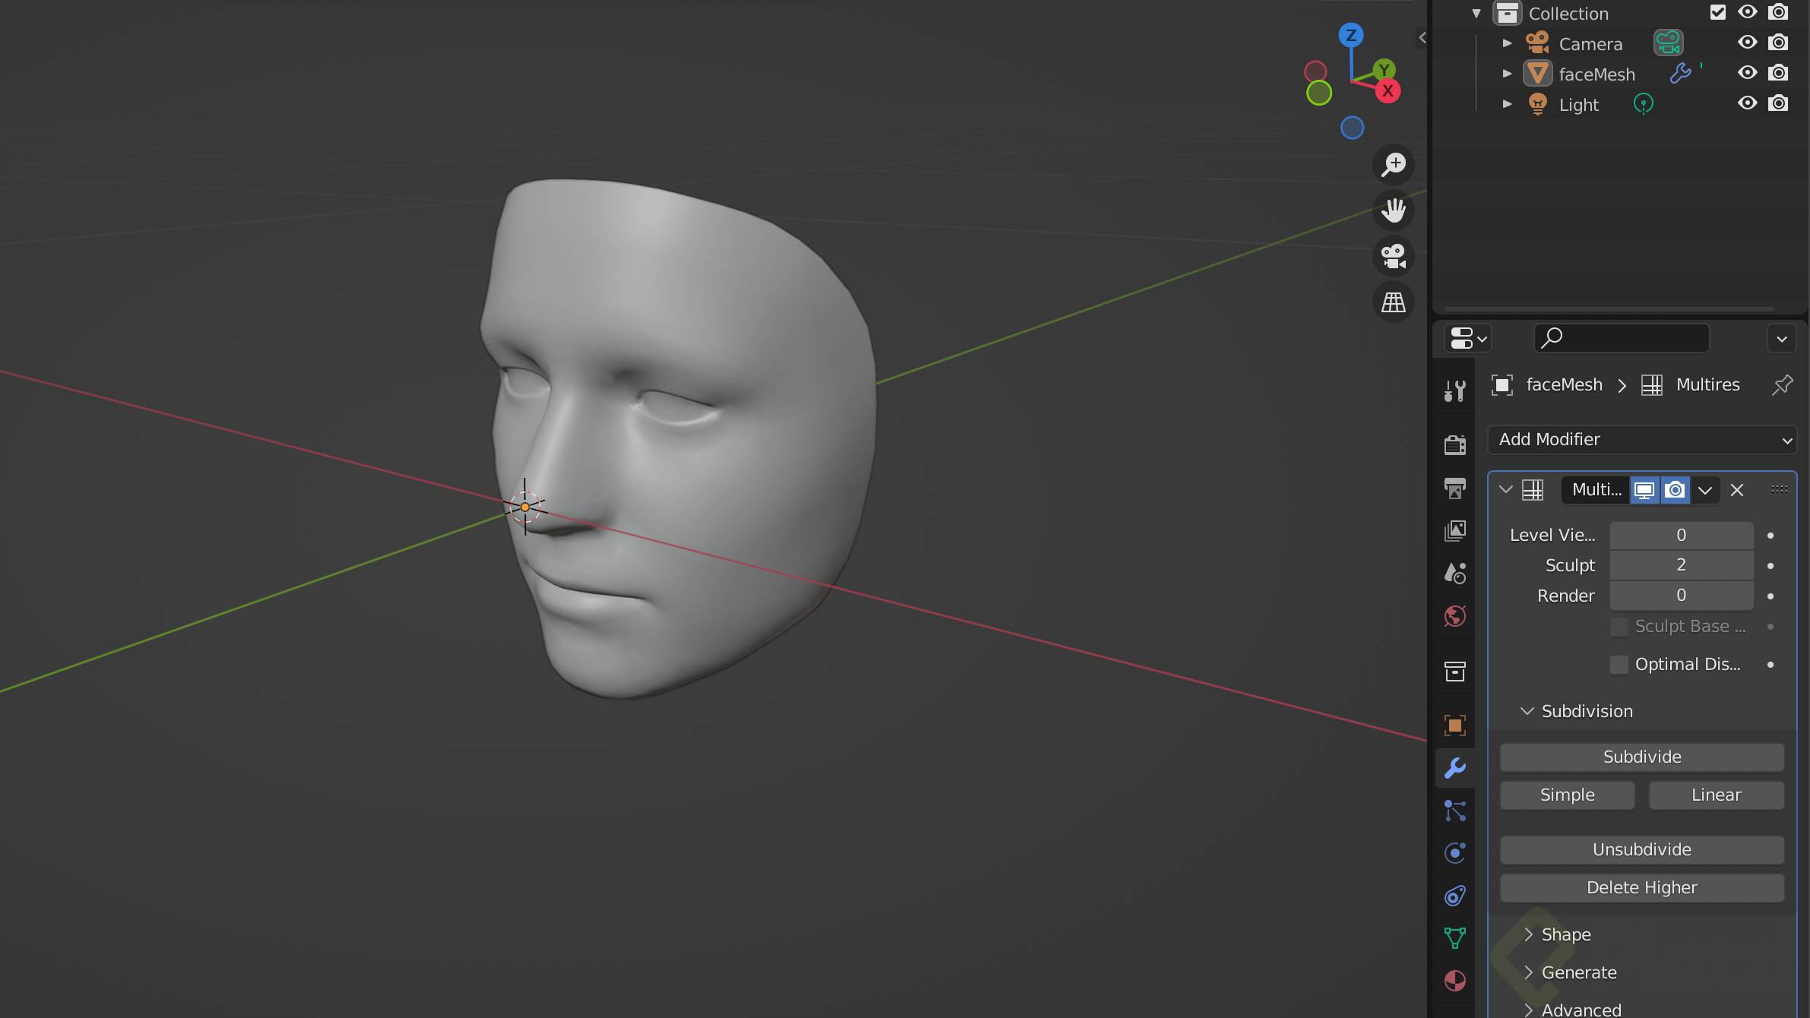1810x1018 pixels.
Task: Select the Object Data Properties tab
Action: pos(1455,938)
